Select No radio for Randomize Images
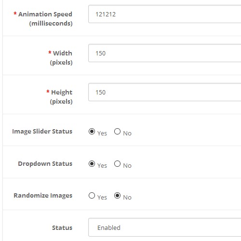The width and height of the screenshot is (241, 241). click(x=117, y=196)
